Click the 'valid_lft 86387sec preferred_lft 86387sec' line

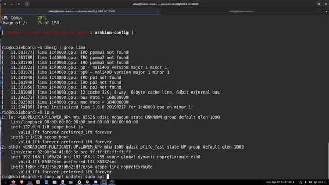pyautogui.click(x=67, y=162)
